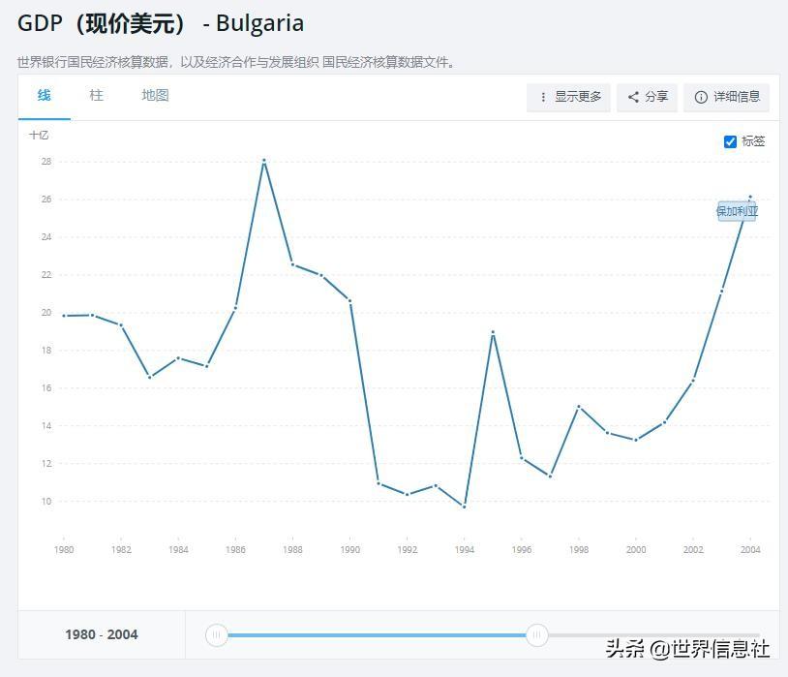The width and height of the screenshot is (788, 677).
Task: Switch to the 线 chart tab
Action: (x=45, y=96)
